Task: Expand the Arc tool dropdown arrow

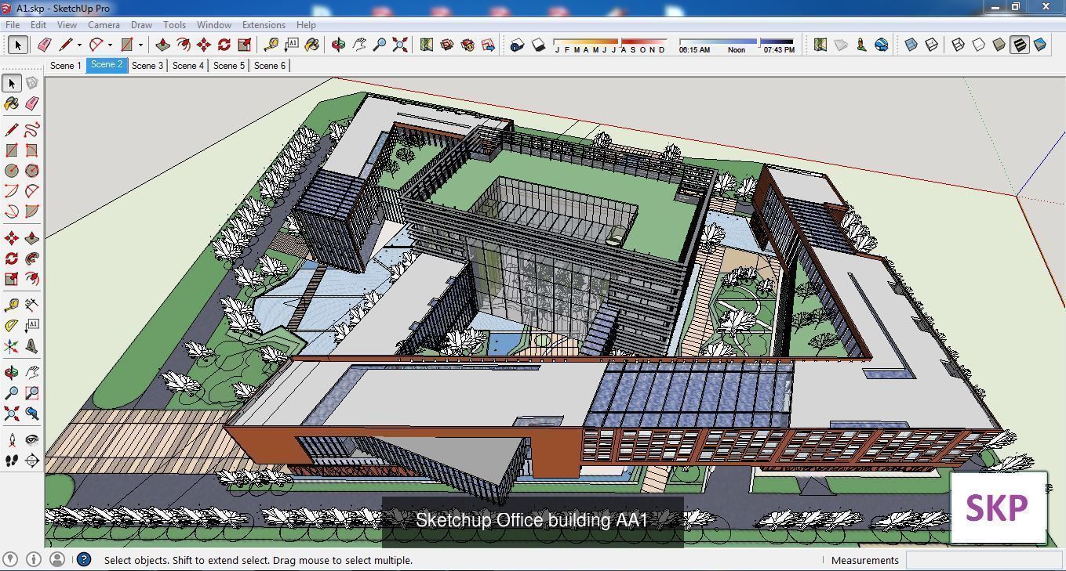Action: (110, 45)
